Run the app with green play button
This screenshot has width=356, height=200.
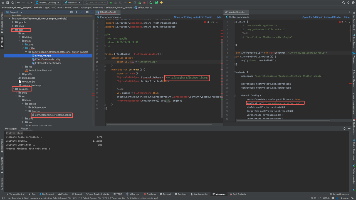coord(111,2)
